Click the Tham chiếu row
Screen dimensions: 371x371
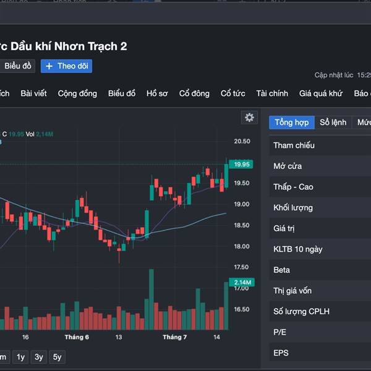pos(320,145)
